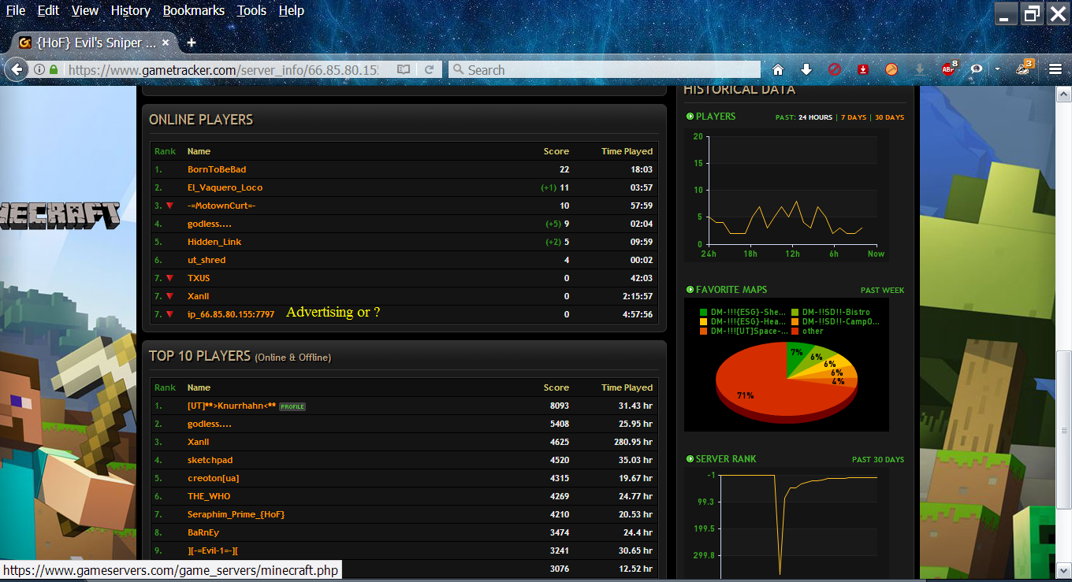Open the new tab plus button
1072x582 pixels.
point(191,43)
